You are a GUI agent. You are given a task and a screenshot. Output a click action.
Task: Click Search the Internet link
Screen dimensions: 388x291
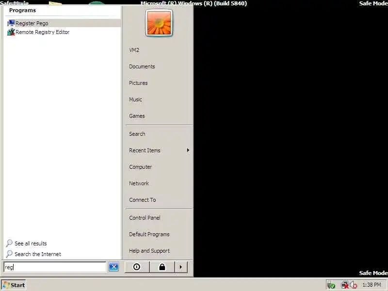click(38, 254)
